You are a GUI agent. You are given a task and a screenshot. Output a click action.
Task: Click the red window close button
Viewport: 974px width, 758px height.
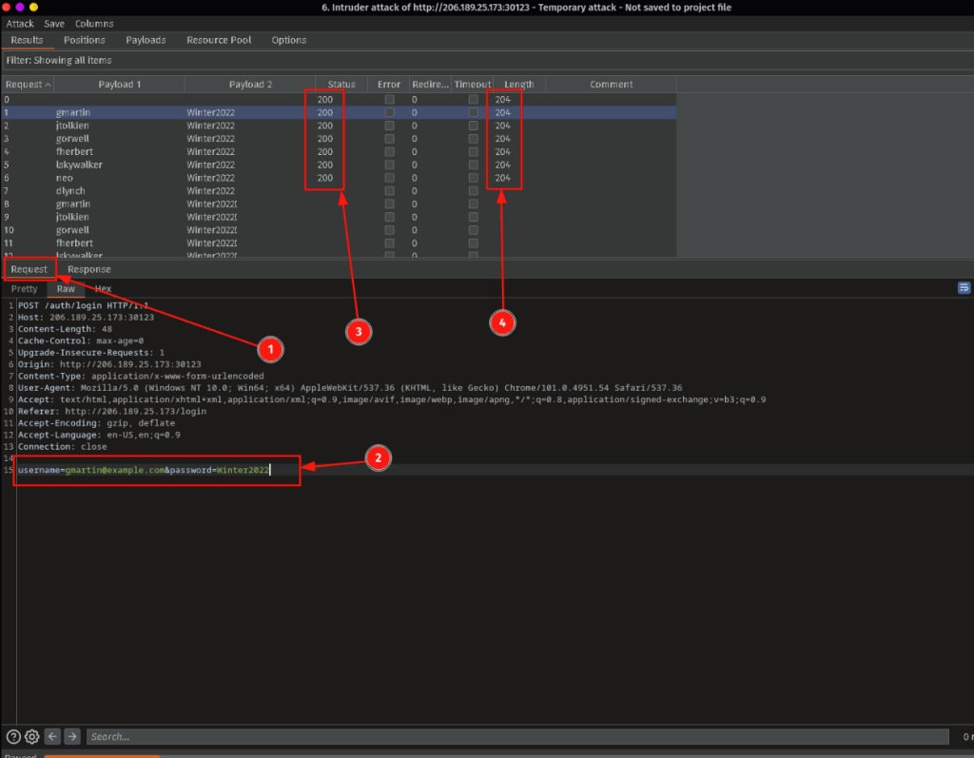click(x=7, y=7)
